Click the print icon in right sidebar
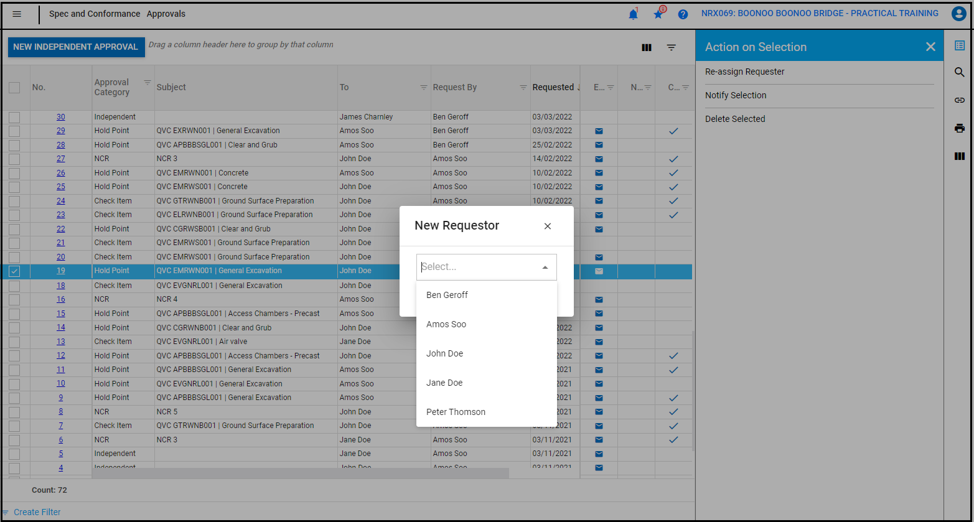Image resolution: width=974 pixels, height=522 pixels. tap(960, 128)
